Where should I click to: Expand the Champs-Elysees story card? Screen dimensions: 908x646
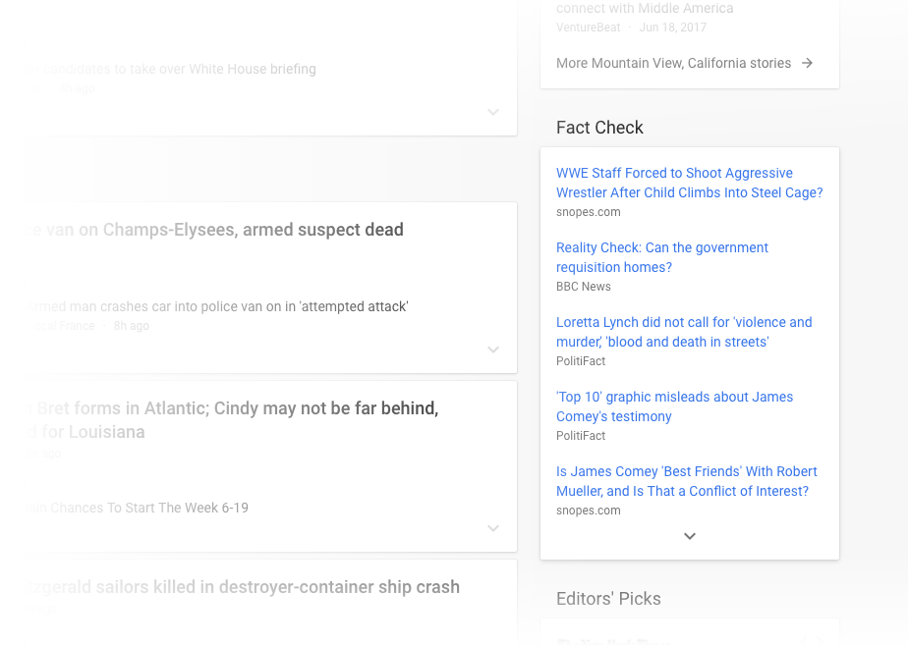tap(493, 350)
